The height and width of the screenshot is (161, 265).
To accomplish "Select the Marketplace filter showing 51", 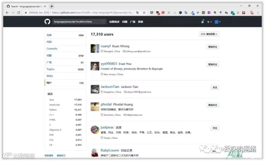I will click(x=65, y=62).
